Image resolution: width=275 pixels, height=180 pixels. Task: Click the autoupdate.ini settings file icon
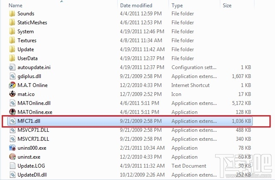(x=12, y=67)
